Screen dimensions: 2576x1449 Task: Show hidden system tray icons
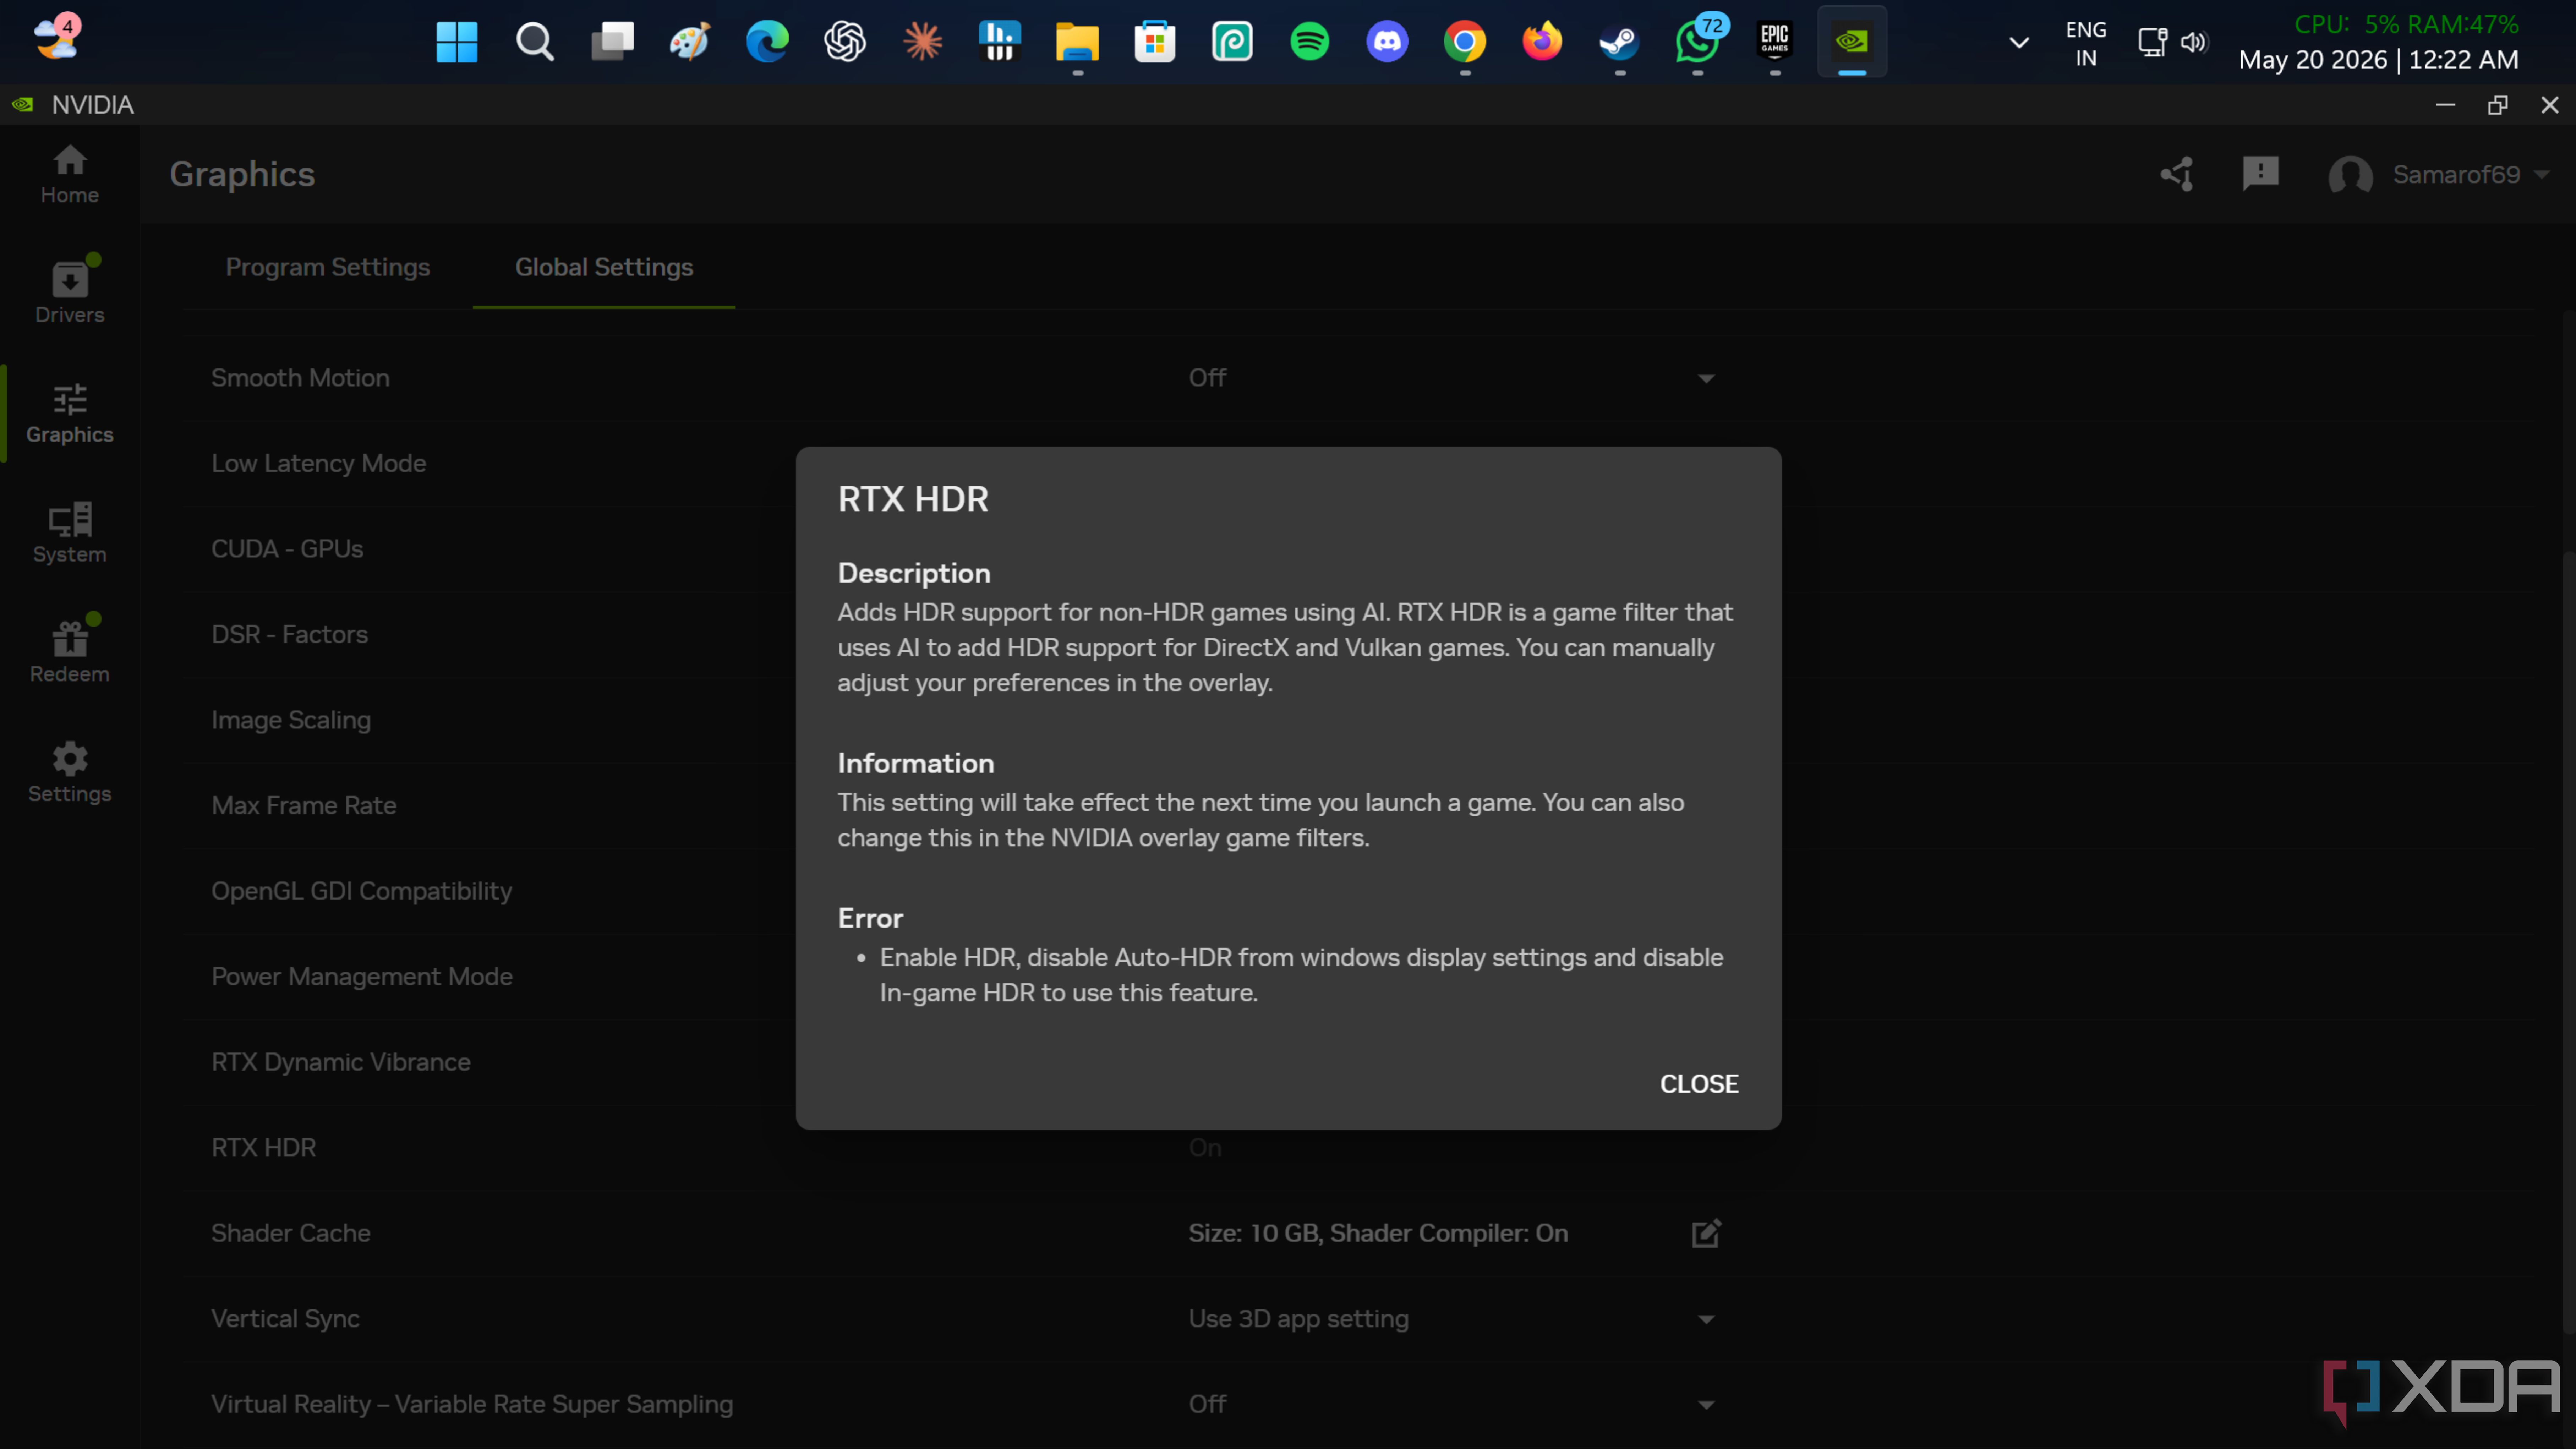pos(2019,43)
